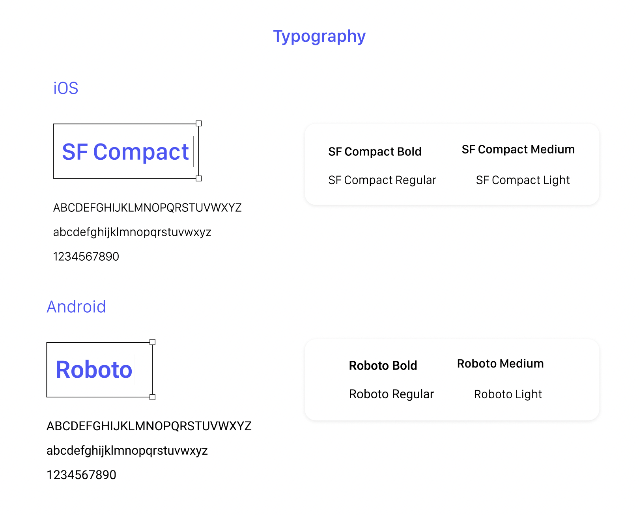This screenshot has height=515, width=639.
Task: Grab the bottom-right handle of Roboto box
Action: 153,397
